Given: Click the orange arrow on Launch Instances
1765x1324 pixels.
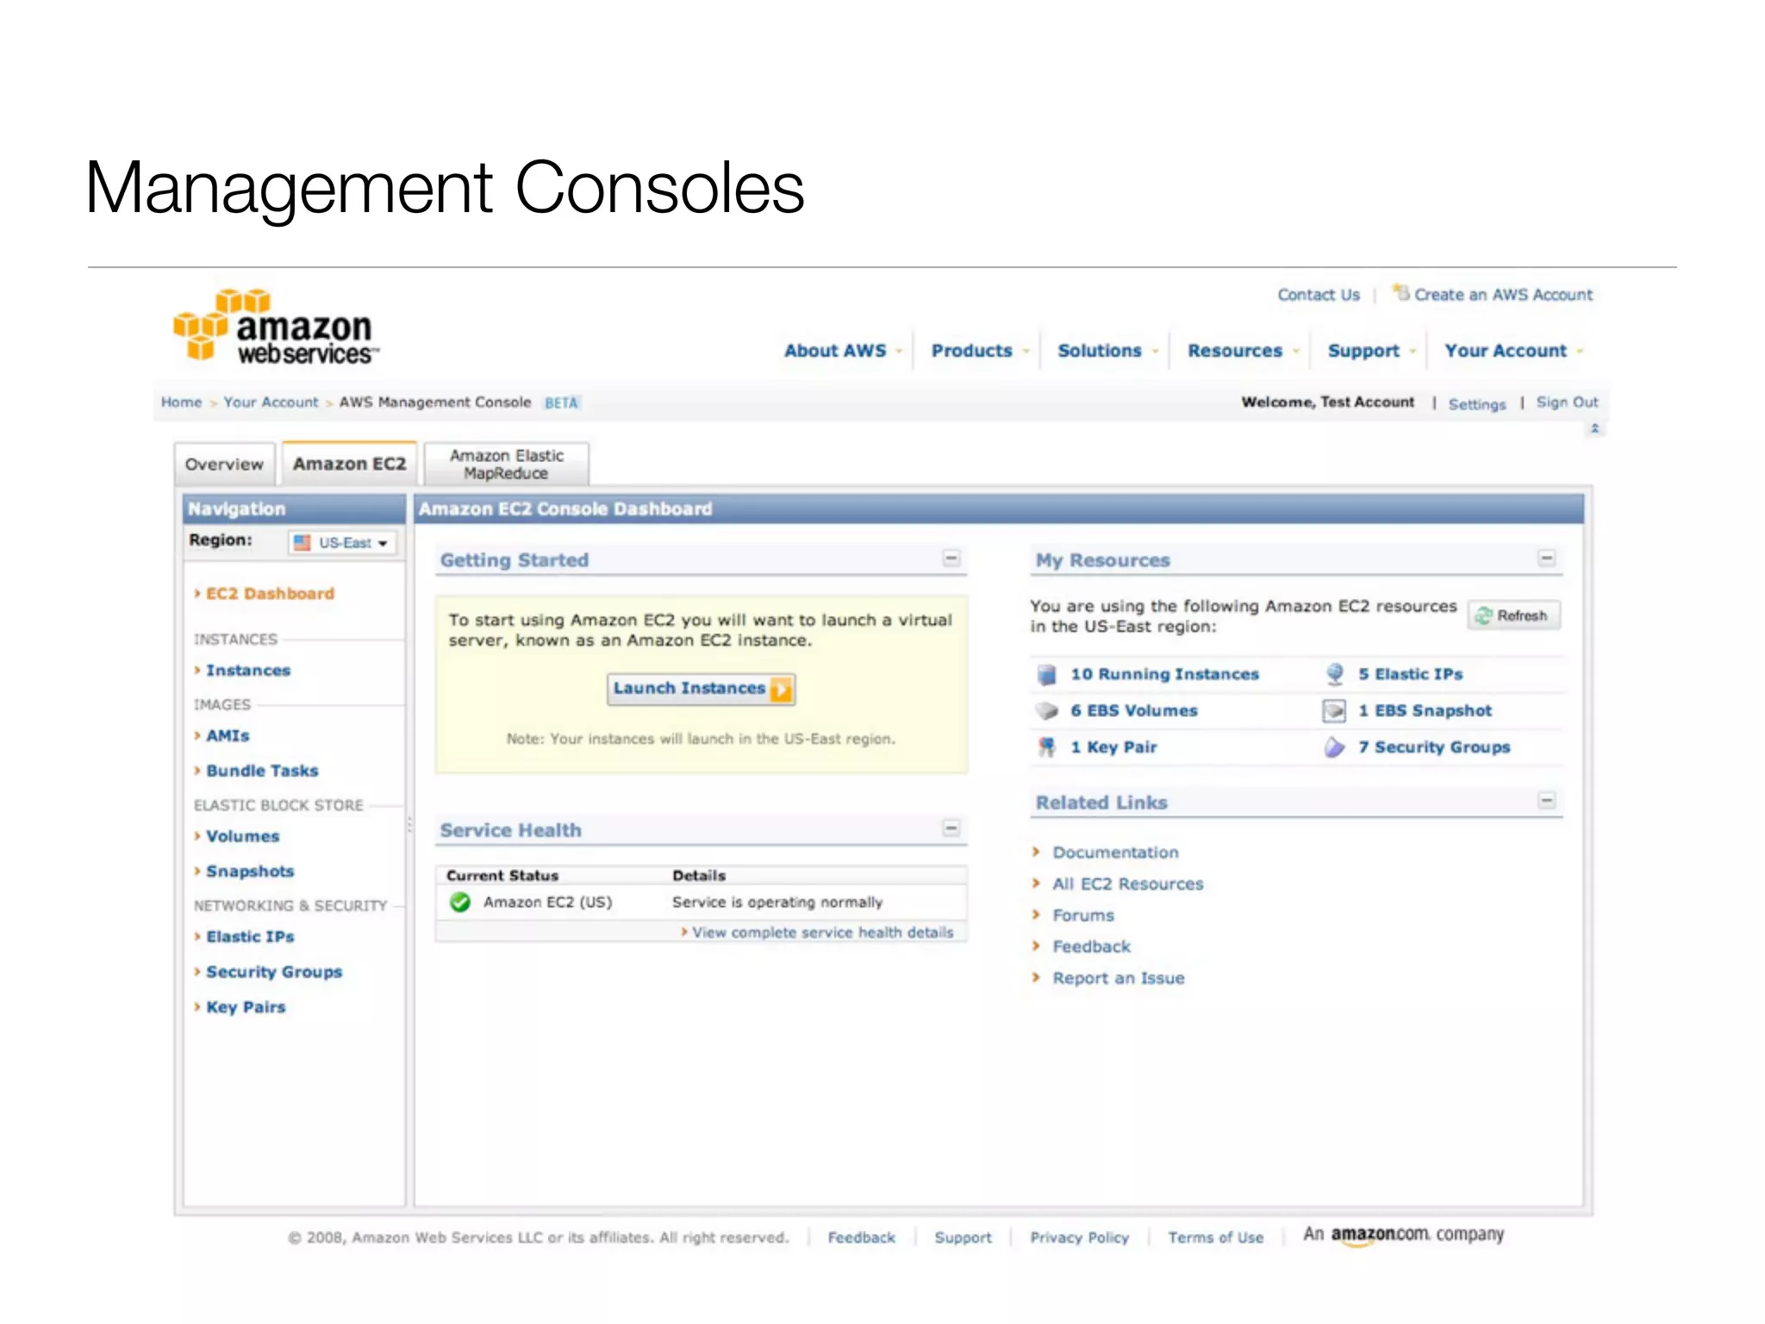Looking at the screenshot, I should tap(781, 690).
